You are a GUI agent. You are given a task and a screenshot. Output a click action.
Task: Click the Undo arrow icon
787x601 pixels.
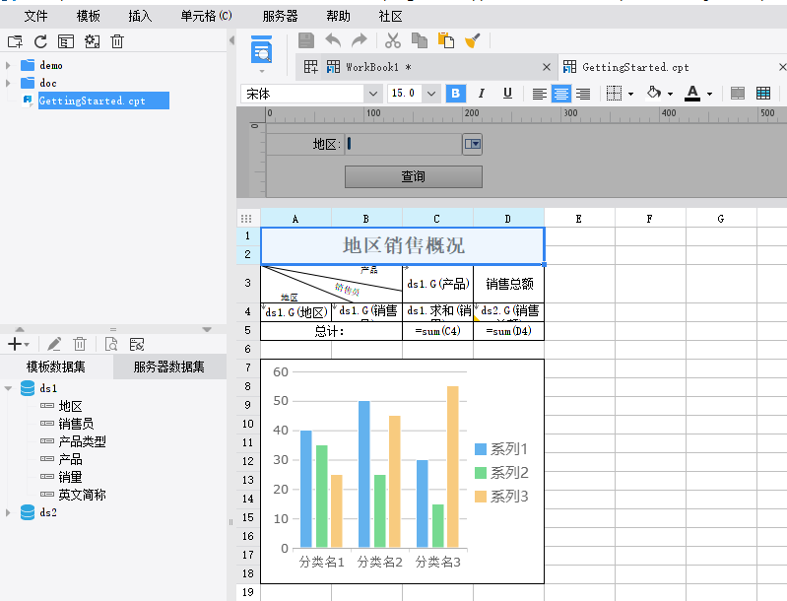[333, 40]
